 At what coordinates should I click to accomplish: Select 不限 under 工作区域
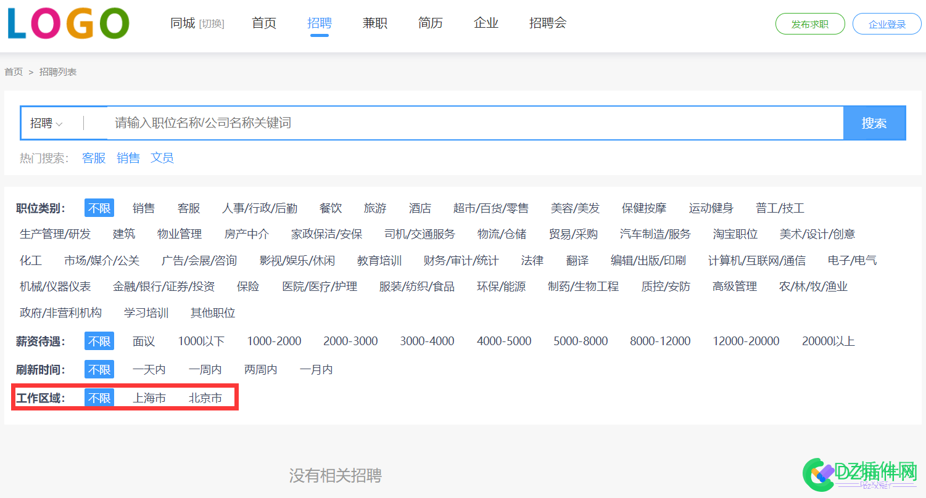(x=99, y=398)
